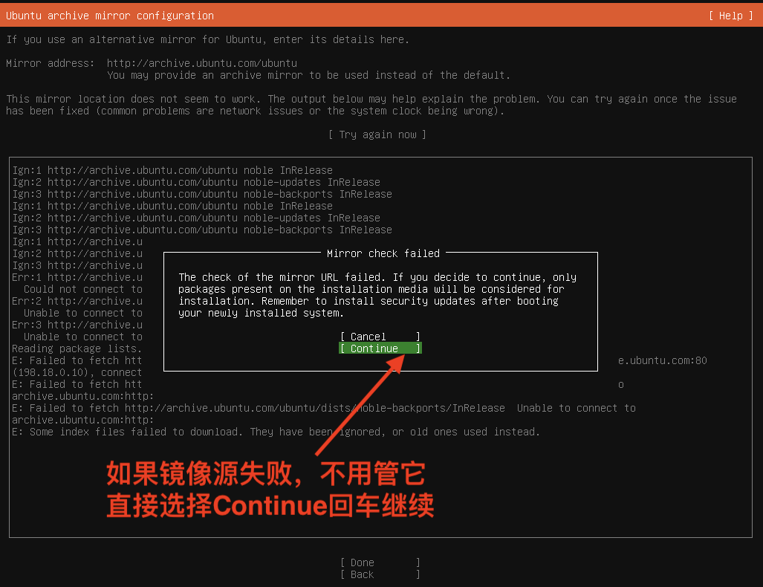Click the Back button at bottom

[x=380, y=574]
